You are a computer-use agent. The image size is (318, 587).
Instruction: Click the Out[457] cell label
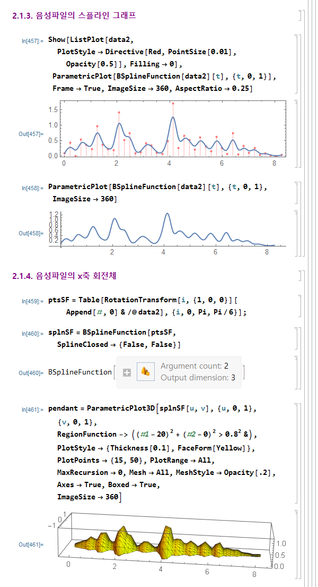[x=31, y=134]
